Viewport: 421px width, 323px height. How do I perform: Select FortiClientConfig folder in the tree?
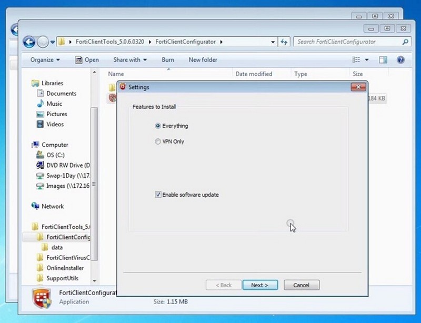(x=68, y=237)
